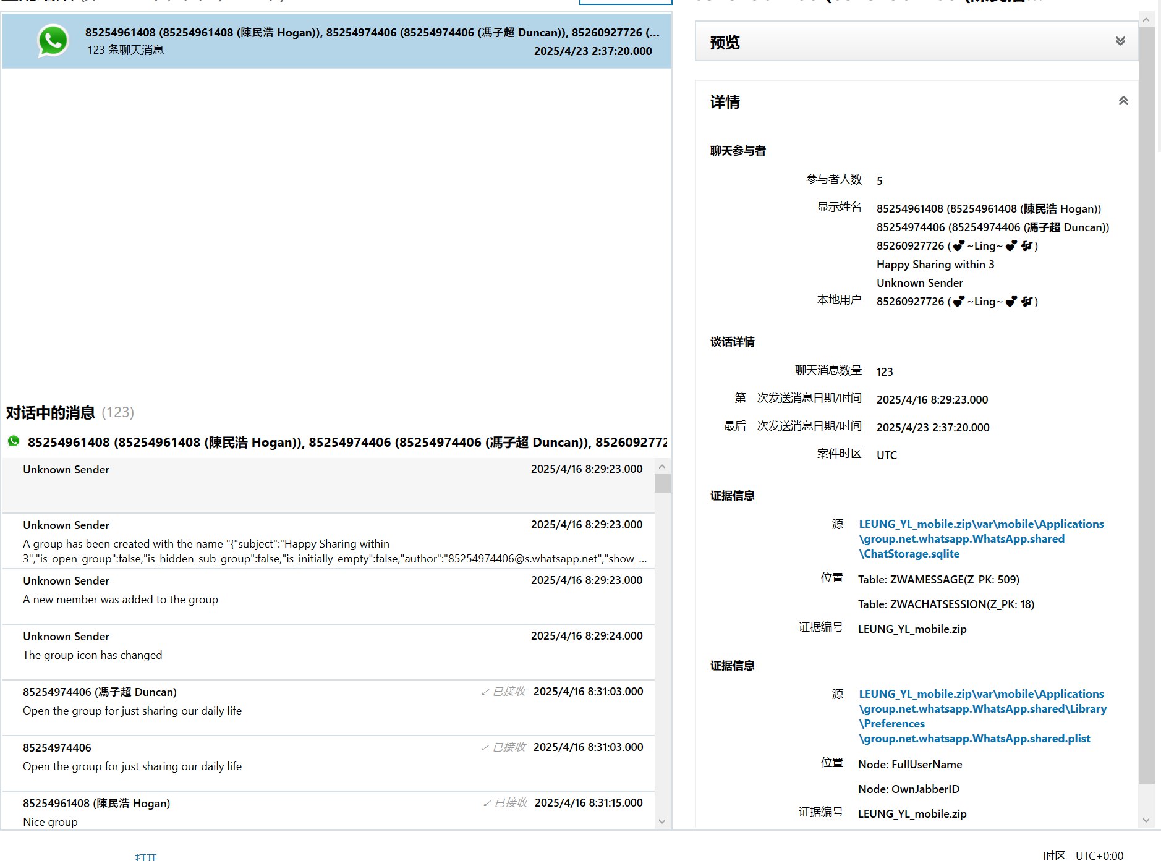Click the message list scroll-up arrow
This screenshot has height=861, width=1161.
click(x=662, y=467)
